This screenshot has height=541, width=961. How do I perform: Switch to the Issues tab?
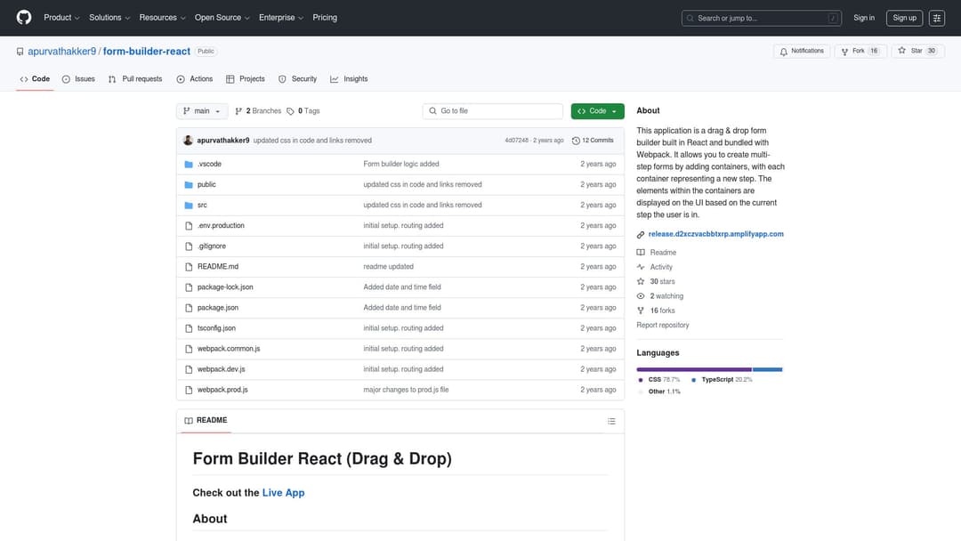click(78, 79)
